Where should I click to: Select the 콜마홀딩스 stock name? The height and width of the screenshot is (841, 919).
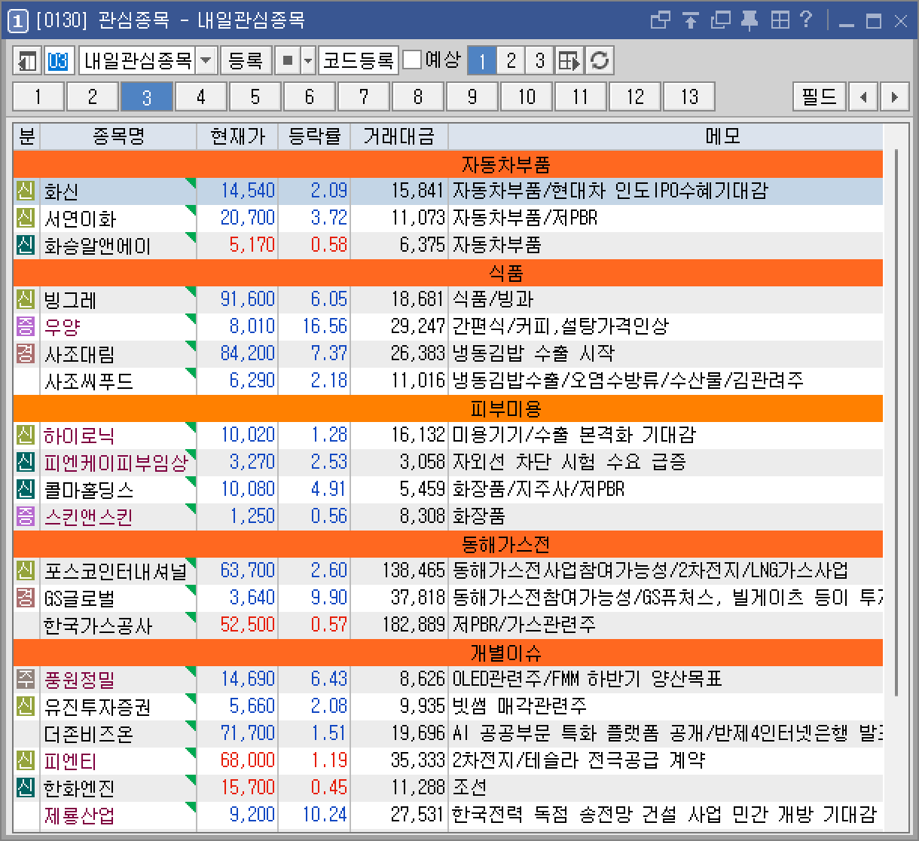click(x=88, y=490)
